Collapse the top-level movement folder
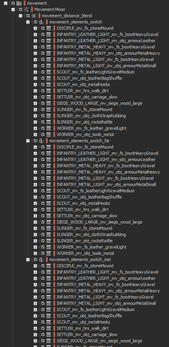Image resolution: width=169 pixels, height=347 pixels. (x=6, y=3)
